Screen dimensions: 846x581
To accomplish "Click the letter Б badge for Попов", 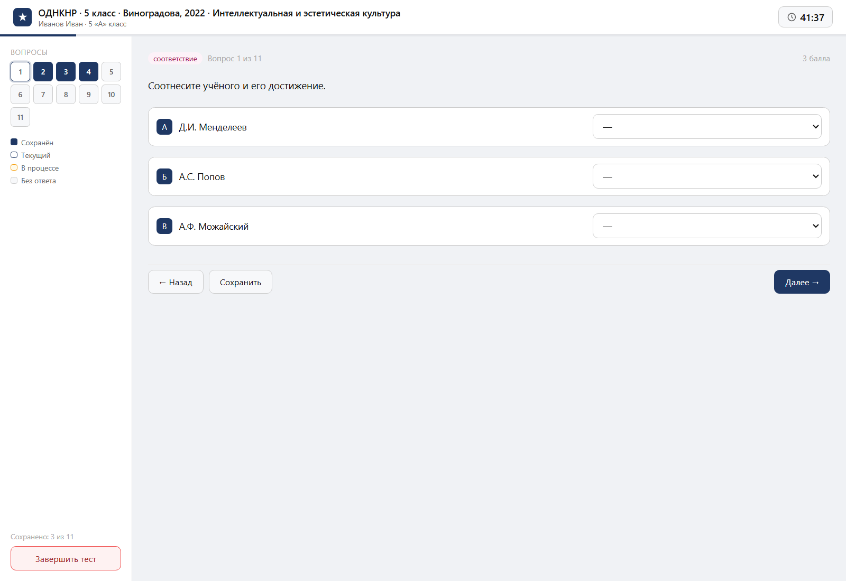I will (x=164, y=176).
